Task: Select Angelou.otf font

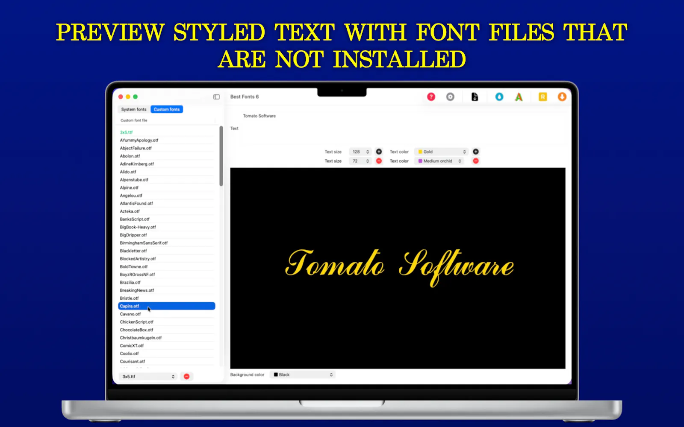Action: pyautogui.click(x=166, y=196)
